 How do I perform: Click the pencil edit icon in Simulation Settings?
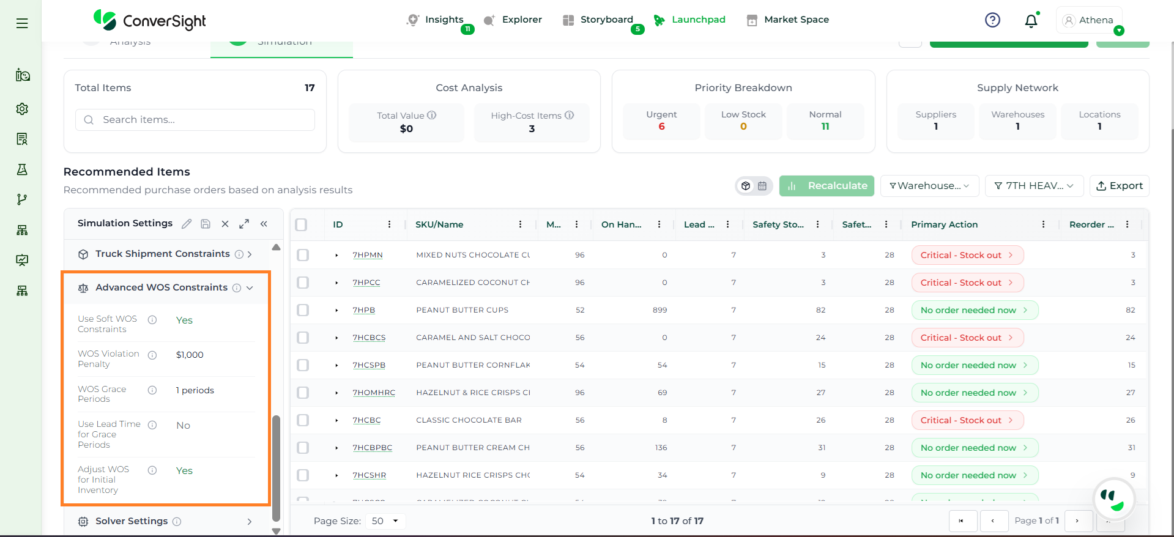[187, 224]
